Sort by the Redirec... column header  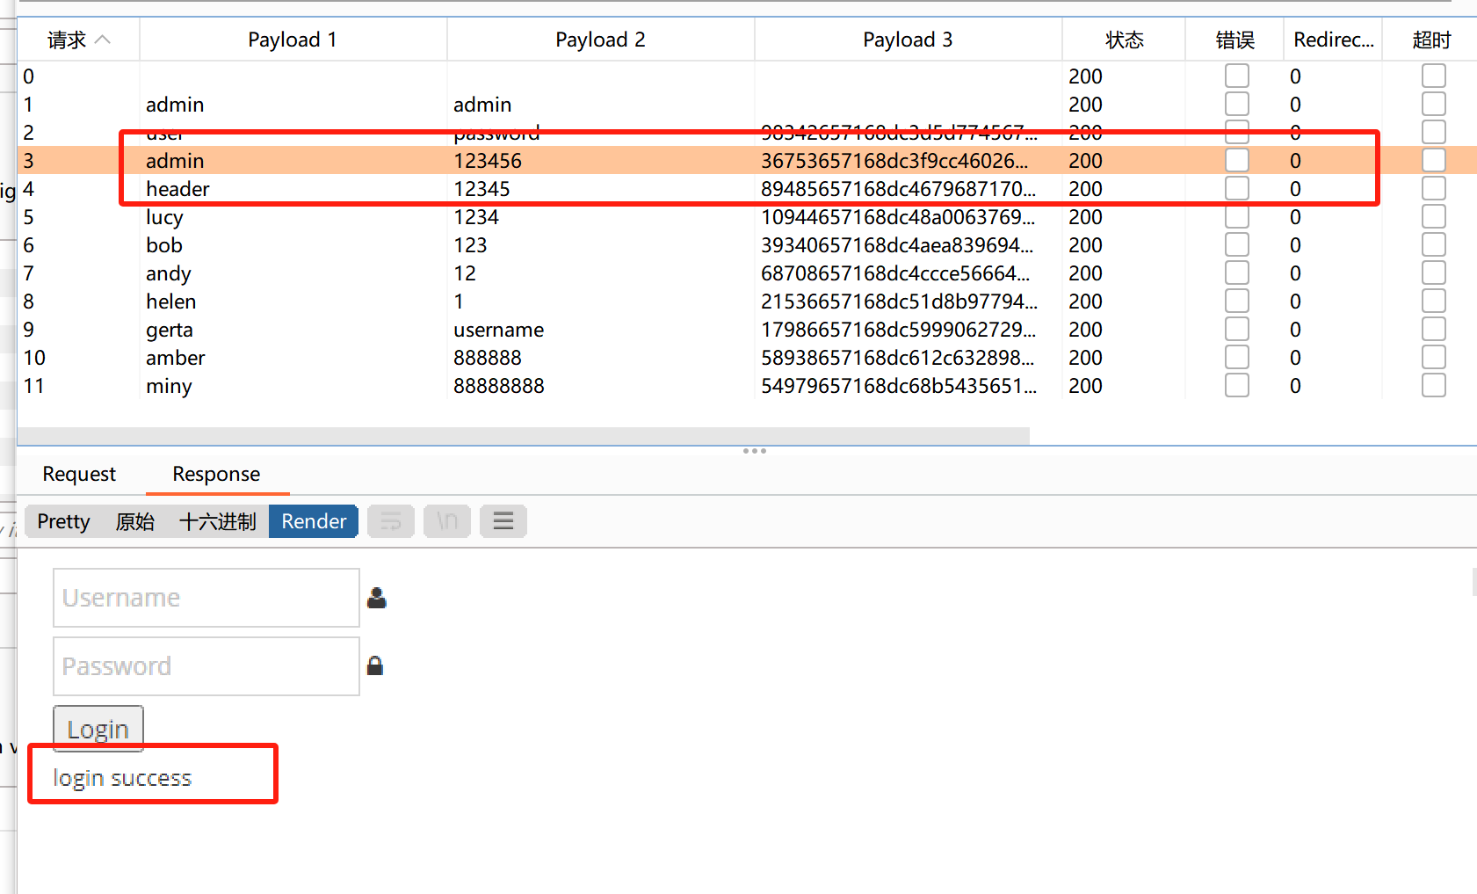tap(1333, 40)
